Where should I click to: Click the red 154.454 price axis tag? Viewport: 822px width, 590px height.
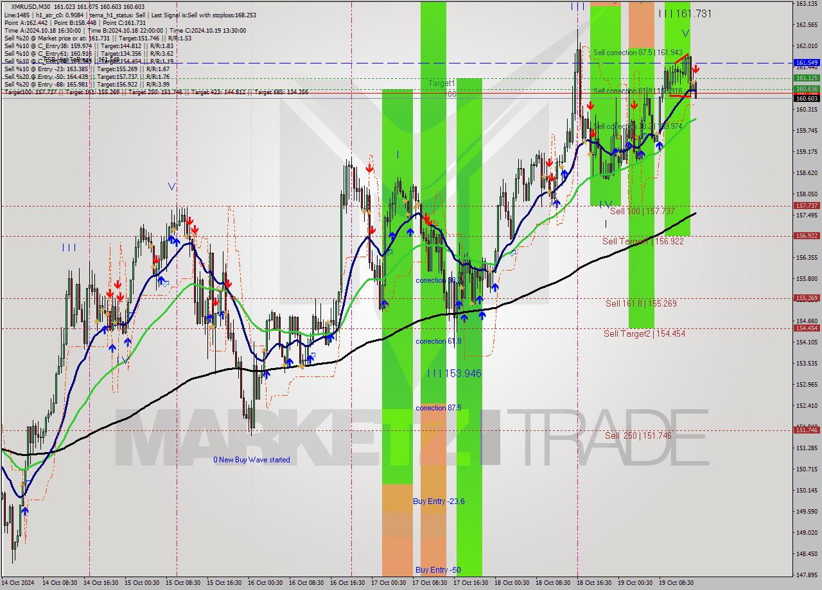click(807, 328)
